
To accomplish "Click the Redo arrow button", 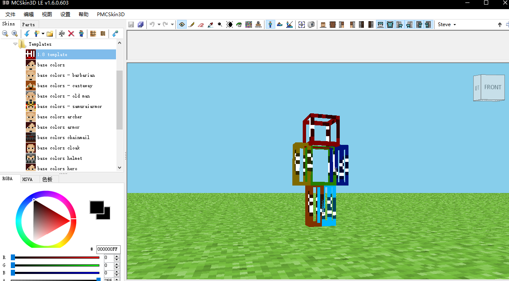I will pos(165,24).
